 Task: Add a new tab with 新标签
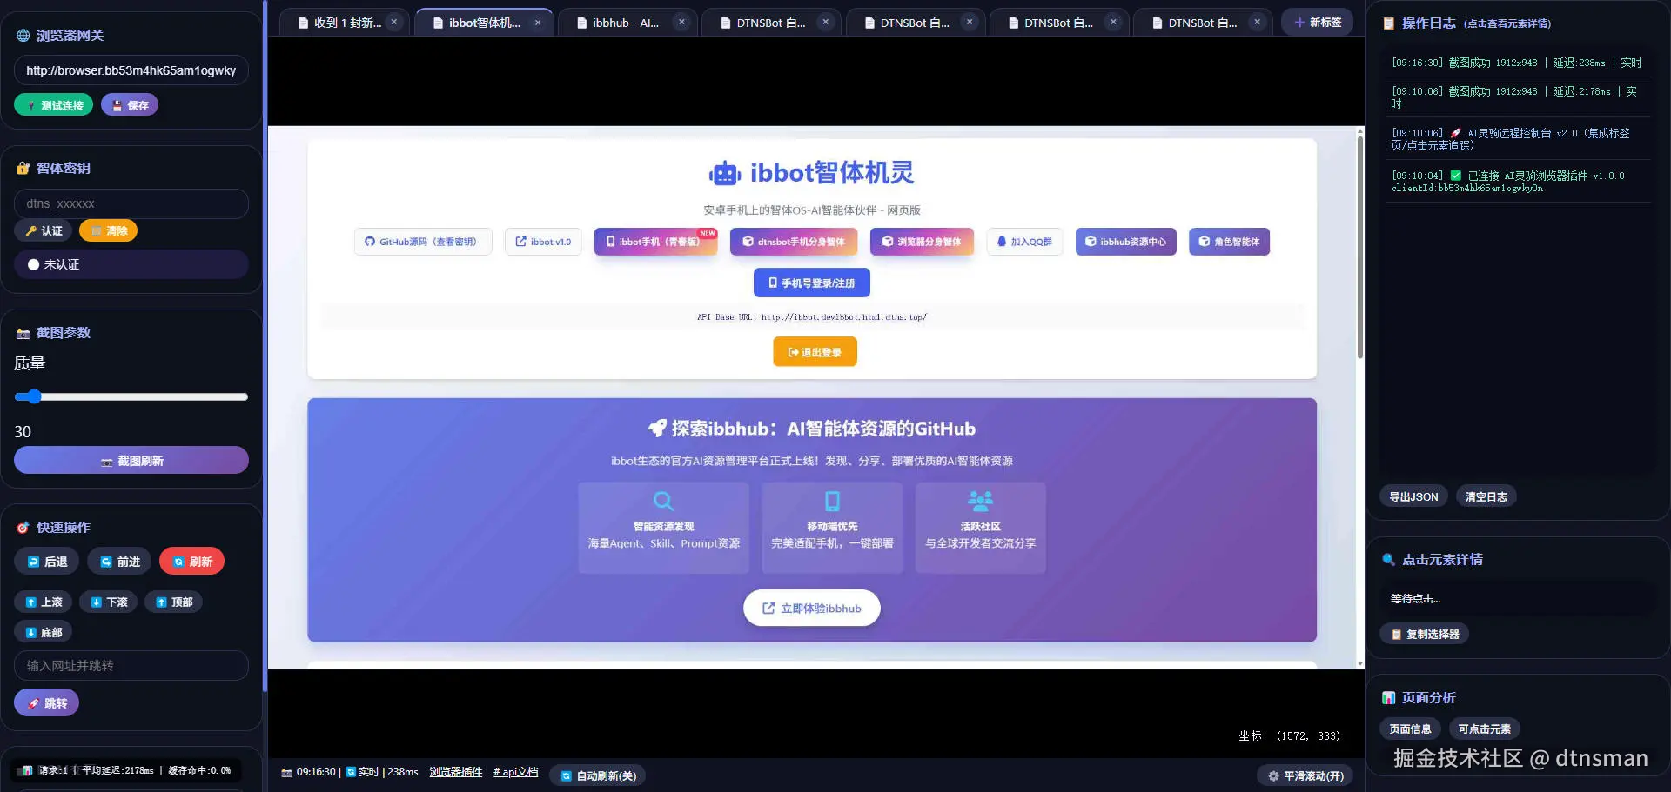tap(1317, 23)
